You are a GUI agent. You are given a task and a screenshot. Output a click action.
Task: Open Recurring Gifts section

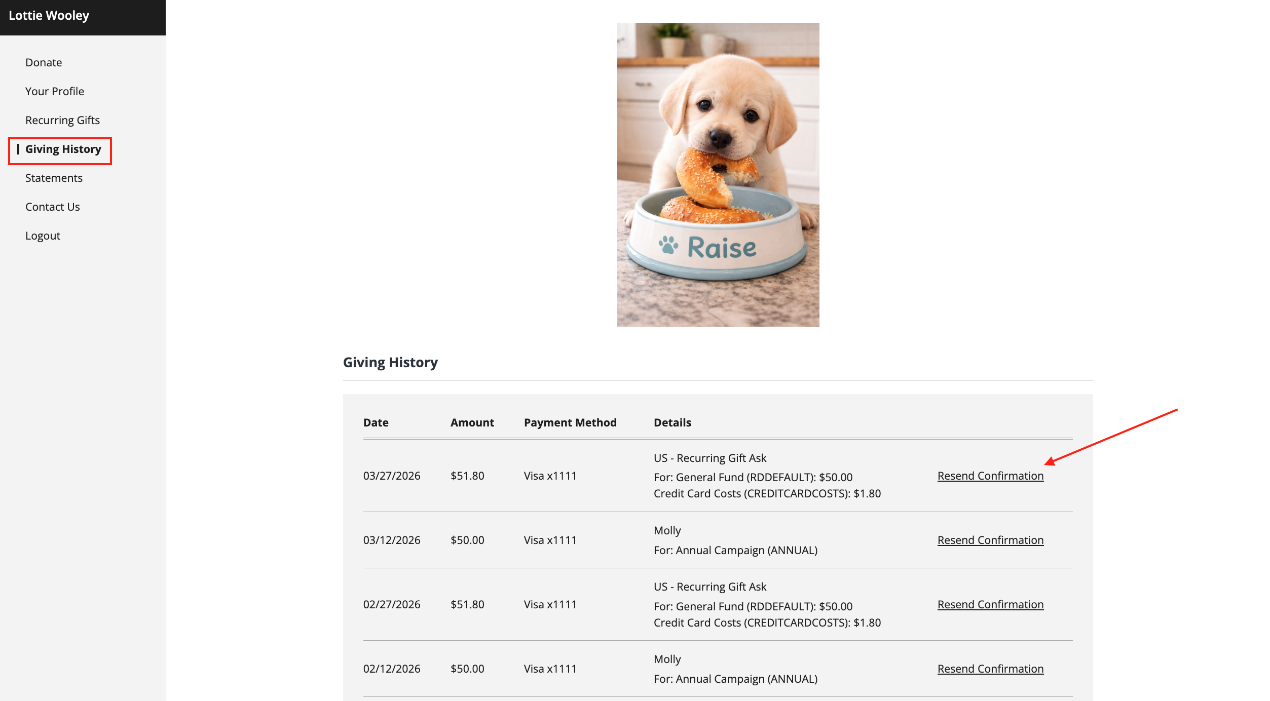[x=62, y=120]
